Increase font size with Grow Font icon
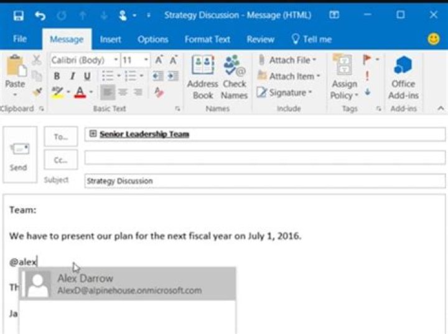Image resolution: width=448 pixels, height=334 pixels. [x=159, y=60]
